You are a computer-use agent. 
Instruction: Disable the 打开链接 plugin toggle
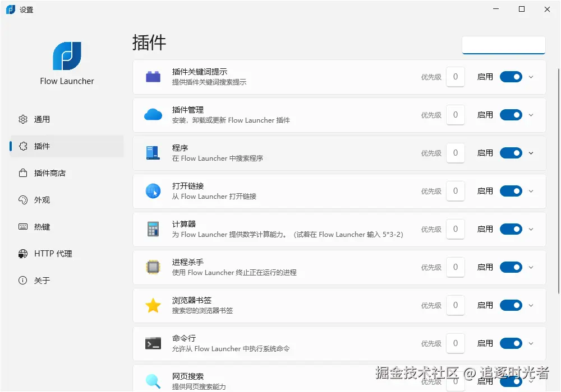click(x=511, y=191)
